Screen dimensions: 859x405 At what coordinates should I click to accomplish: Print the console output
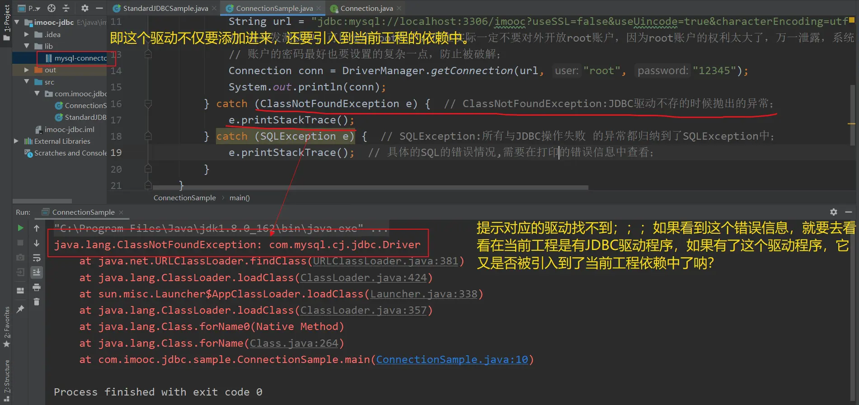point(37,287)
